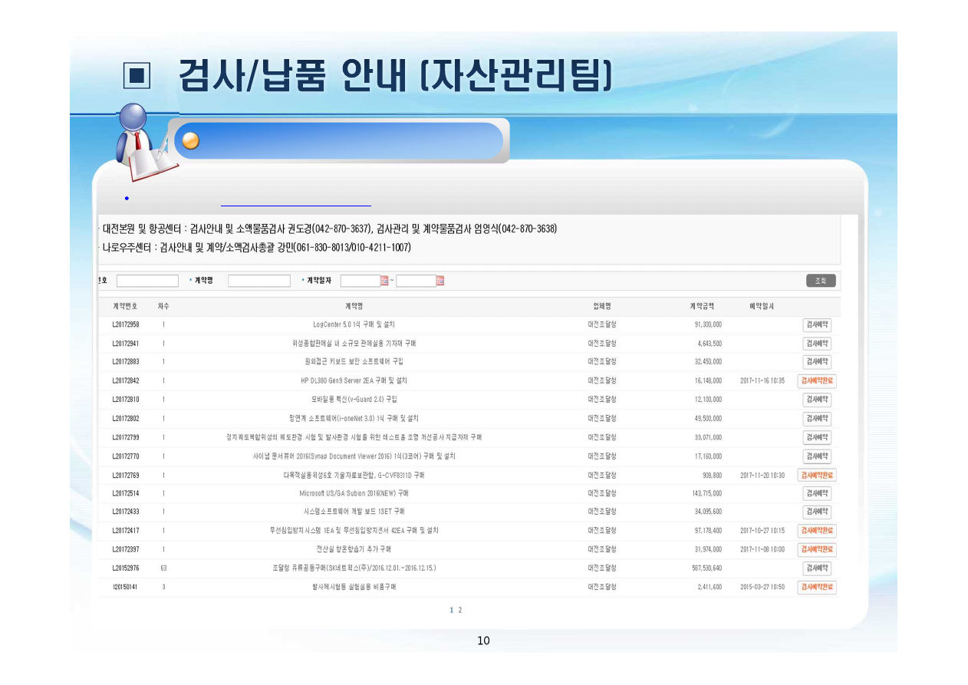
Task: Click 검사예약완료 for contract L20172769
Action: click(x=817, y=475)
